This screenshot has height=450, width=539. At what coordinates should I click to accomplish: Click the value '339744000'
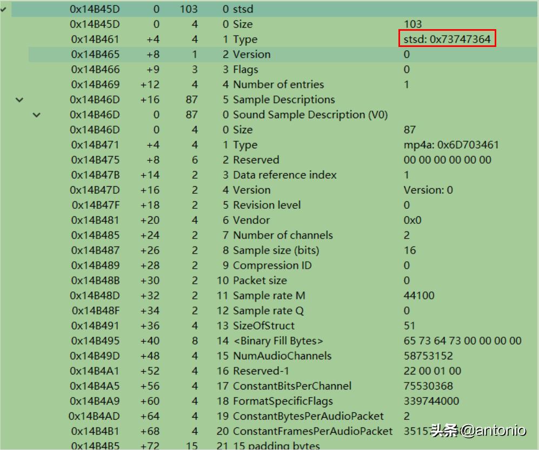coord(431,401)
